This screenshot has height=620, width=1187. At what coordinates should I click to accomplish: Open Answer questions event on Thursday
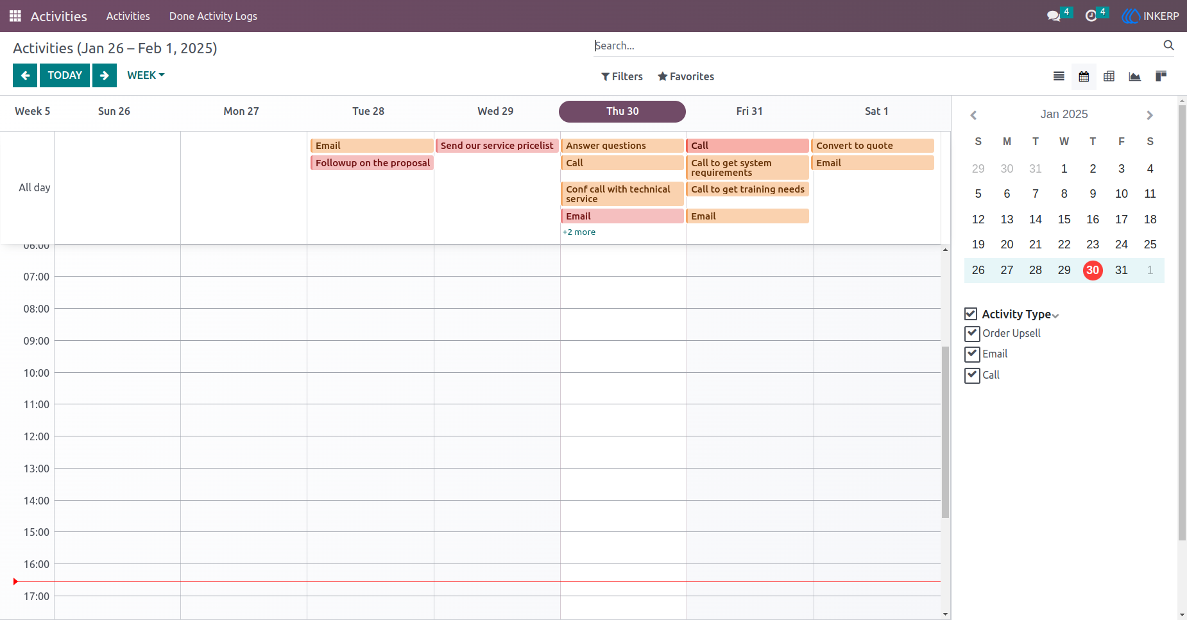(622, 146)
